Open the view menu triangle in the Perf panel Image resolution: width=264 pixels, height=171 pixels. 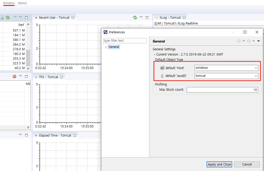tap(15, 17)
